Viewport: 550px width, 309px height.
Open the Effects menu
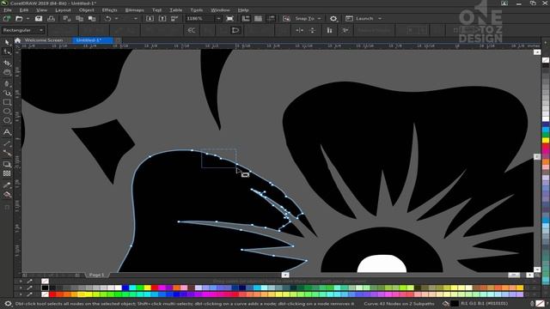pos(109,10)
